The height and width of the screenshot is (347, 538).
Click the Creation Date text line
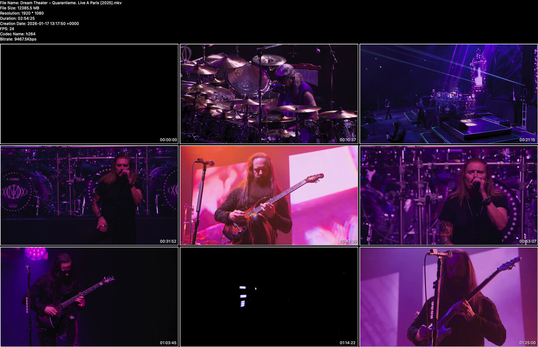pos(40,24)
